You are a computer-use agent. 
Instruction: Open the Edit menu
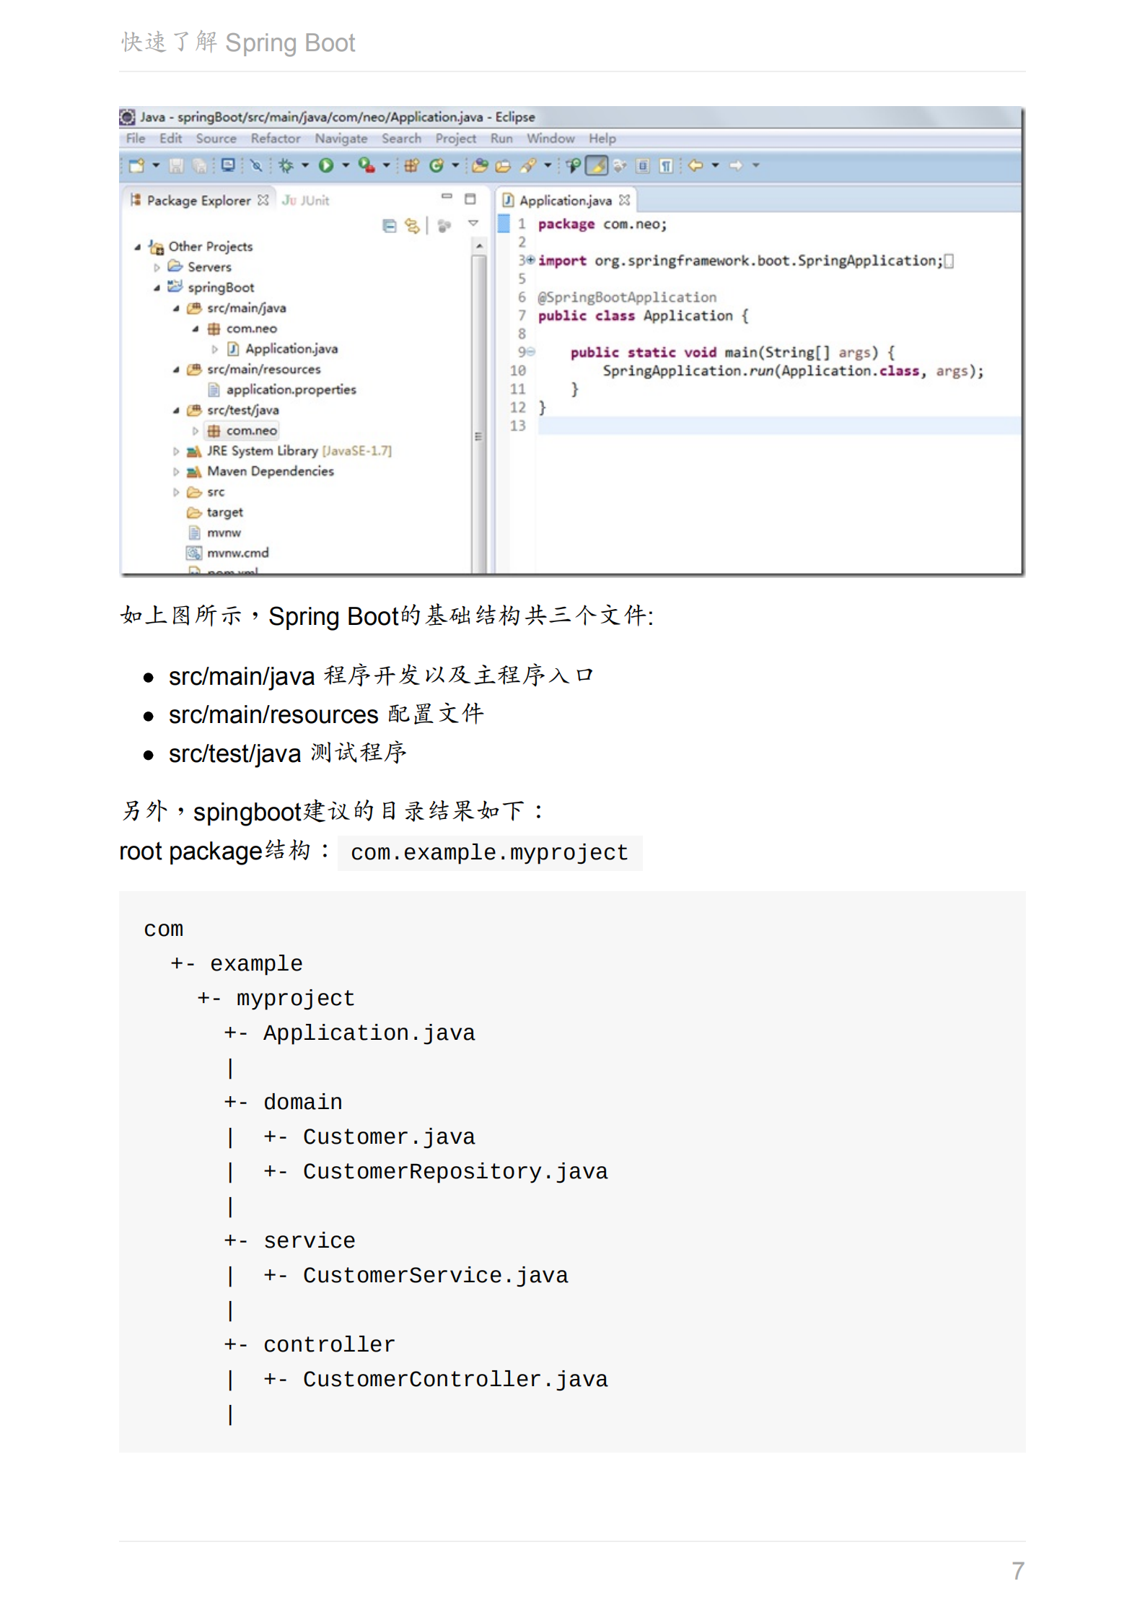pyautogui.click(x=170, y=139)
